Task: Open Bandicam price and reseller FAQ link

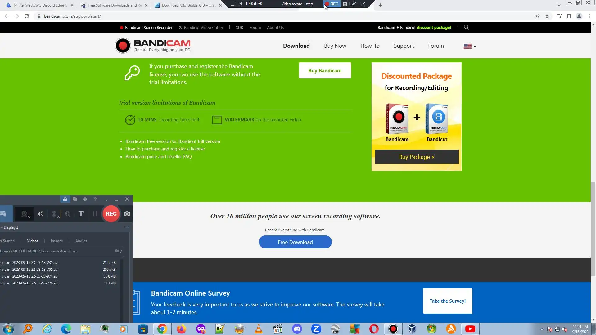Action: tap(159, 157)
